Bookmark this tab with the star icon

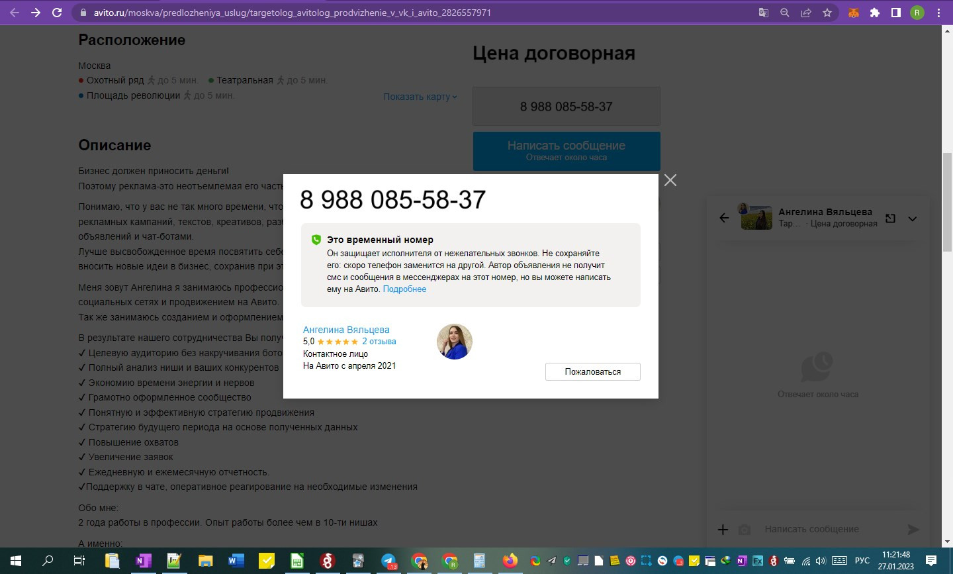(827, 13)
